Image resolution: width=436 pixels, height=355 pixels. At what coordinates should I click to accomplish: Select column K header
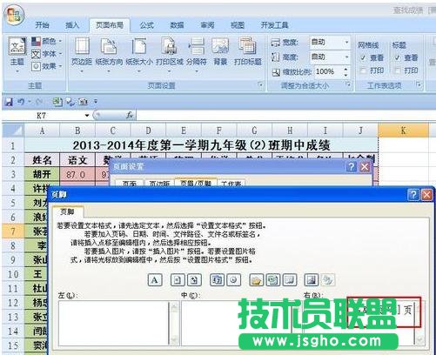coord(403,131)
